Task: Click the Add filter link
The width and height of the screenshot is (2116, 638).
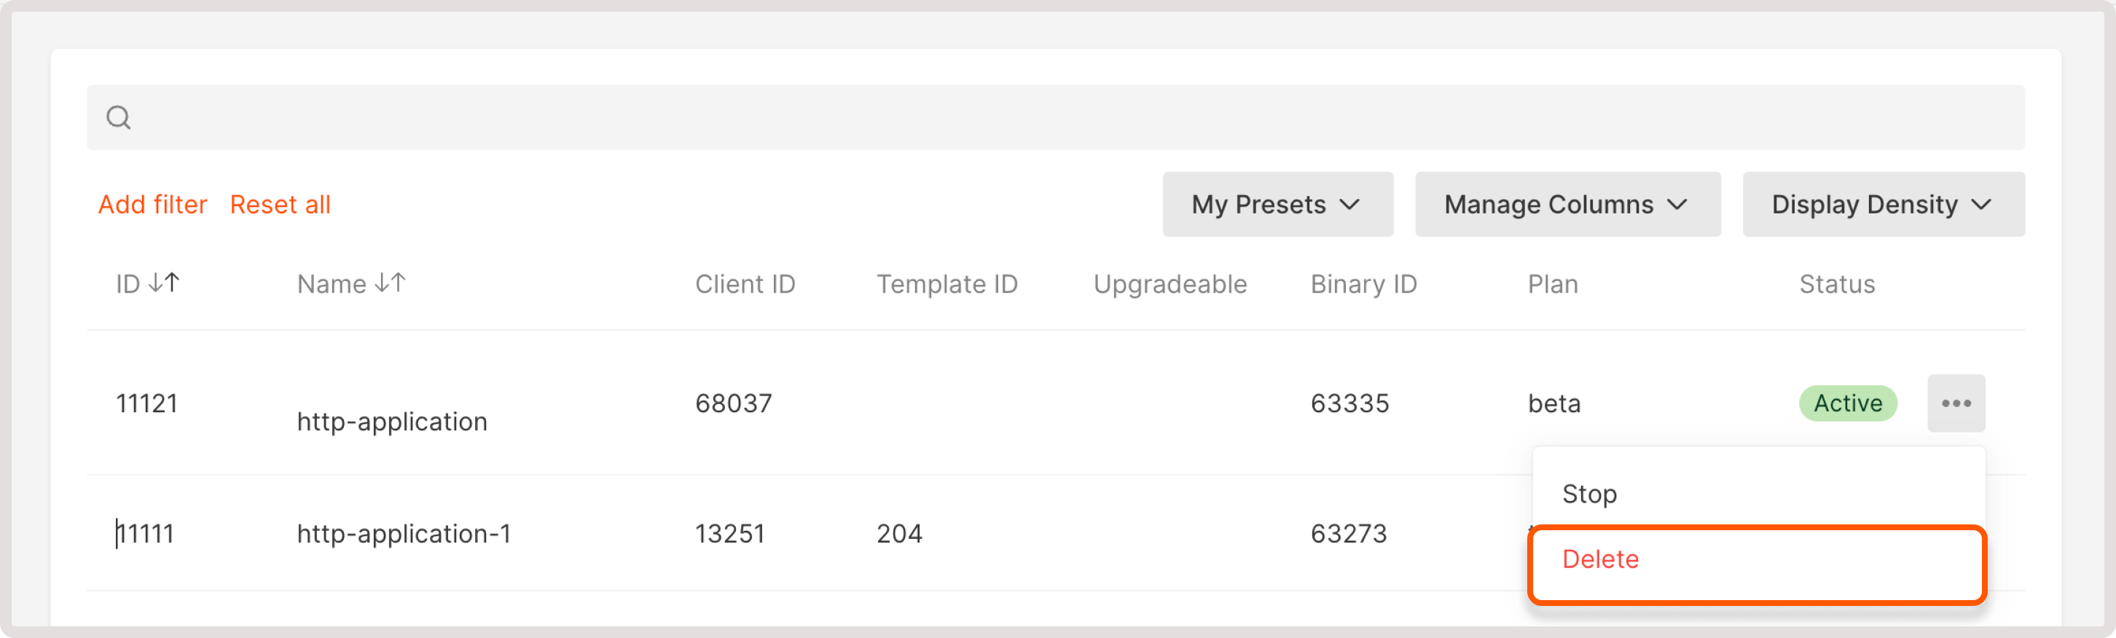Action: coord(152,205)
